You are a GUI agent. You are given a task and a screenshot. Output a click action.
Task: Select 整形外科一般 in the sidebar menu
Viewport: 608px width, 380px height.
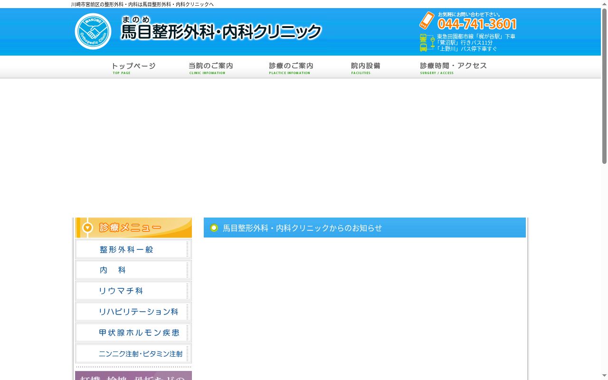click(133, 249)
